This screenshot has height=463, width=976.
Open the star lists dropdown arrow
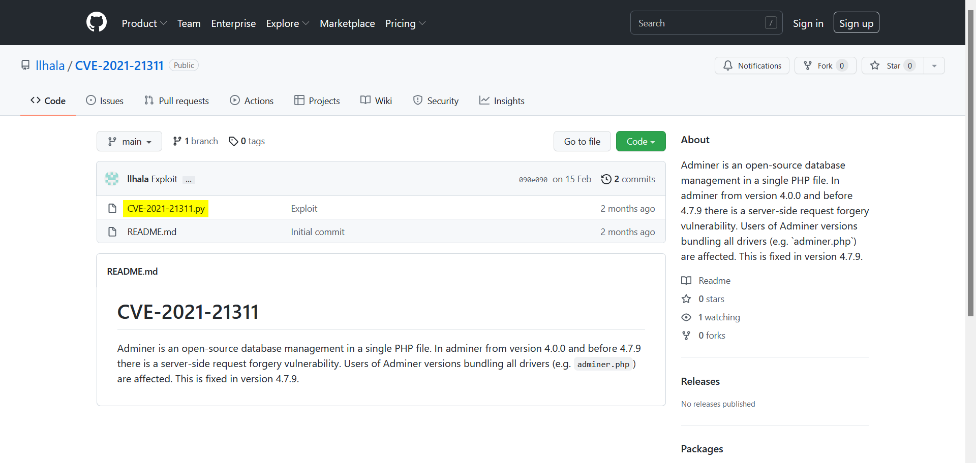pos(934,65)
